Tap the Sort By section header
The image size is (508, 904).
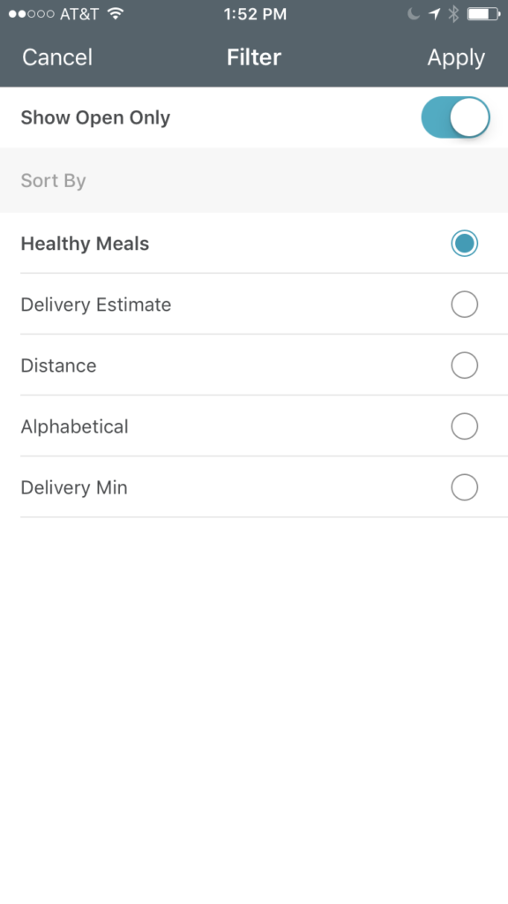click(x=53, y=181)
